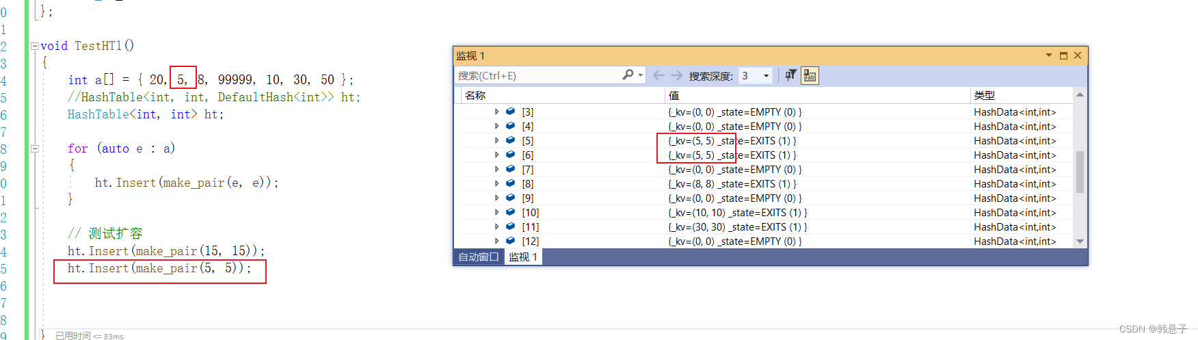Expand the [3] row in watch list
The width and height of the screenshot is (1198, 340).
click(497, 112)
